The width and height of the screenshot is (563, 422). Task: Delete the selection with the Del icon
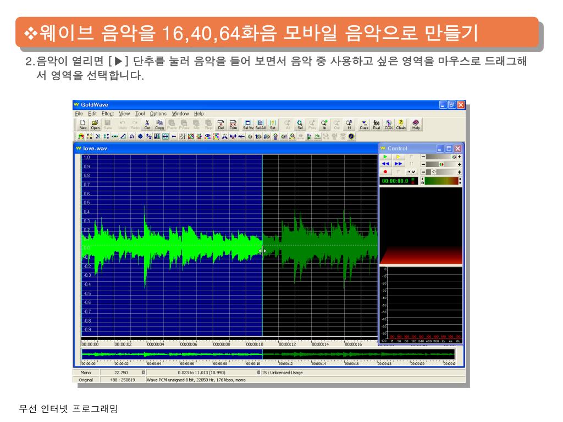coord(221,125)
